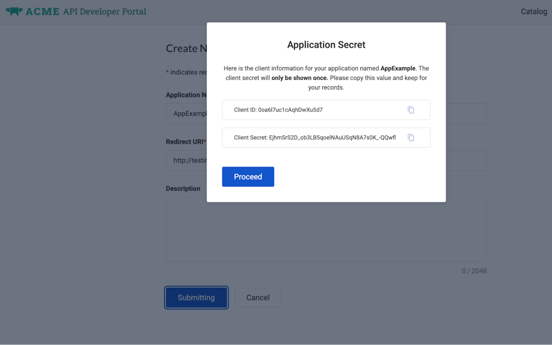Viewport: 552px width, 345px height.
Task: Click the Description field label
Action: coord(183,189)
